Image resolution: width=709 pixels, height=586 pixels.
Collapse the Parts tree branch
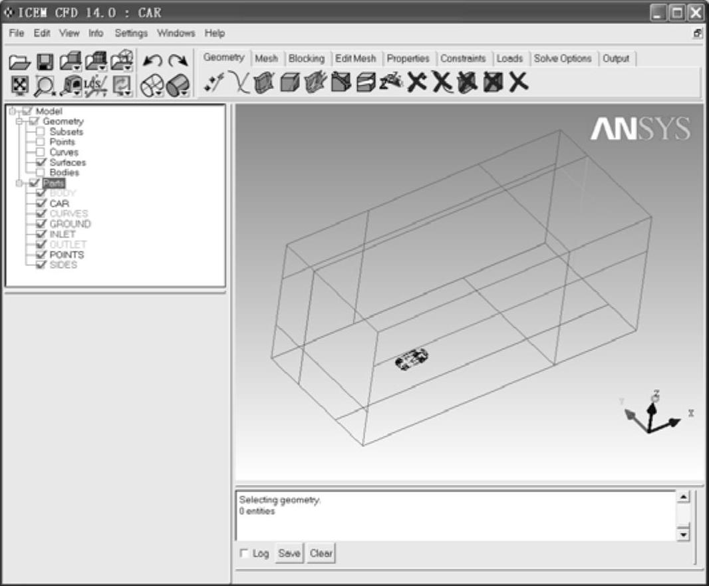coord(19,183)
